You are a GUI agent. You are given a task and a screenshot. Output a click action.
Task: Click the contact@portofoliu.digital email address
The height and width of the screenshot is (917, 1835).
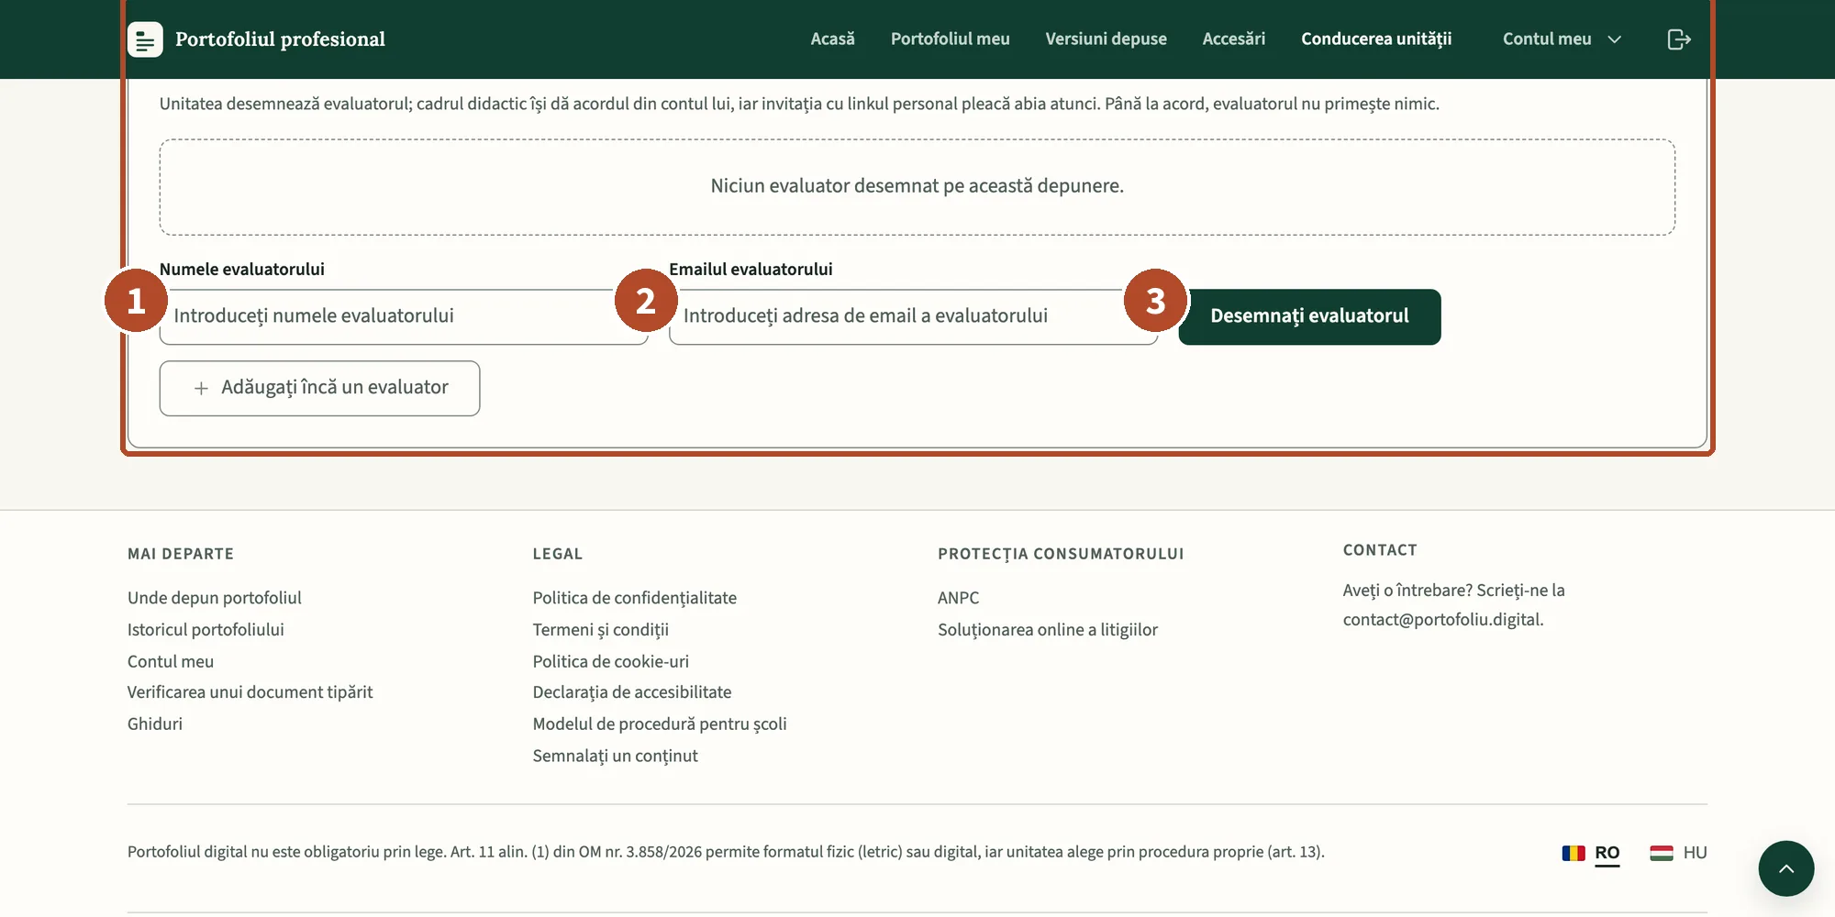1441,620
